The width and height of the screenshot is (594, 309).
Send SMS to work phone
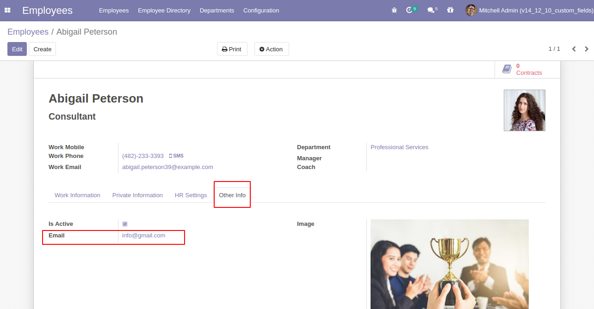click(176, 156)
